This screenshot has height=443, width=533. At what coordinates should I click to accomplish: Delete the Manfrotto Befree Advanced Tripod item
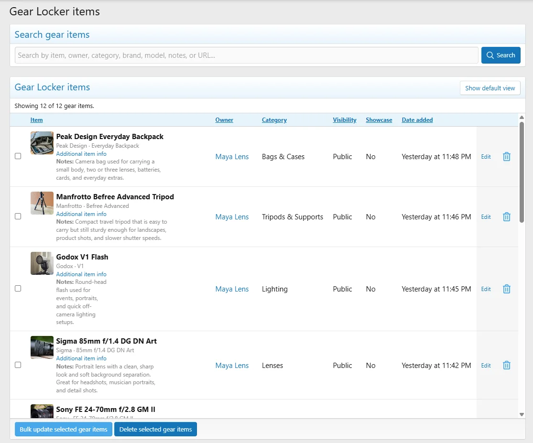tap(507, 217)
